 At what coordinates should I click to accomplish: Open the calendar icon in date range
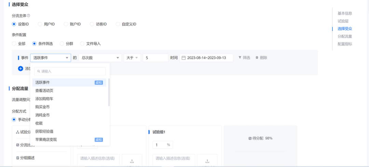(184, 58)
